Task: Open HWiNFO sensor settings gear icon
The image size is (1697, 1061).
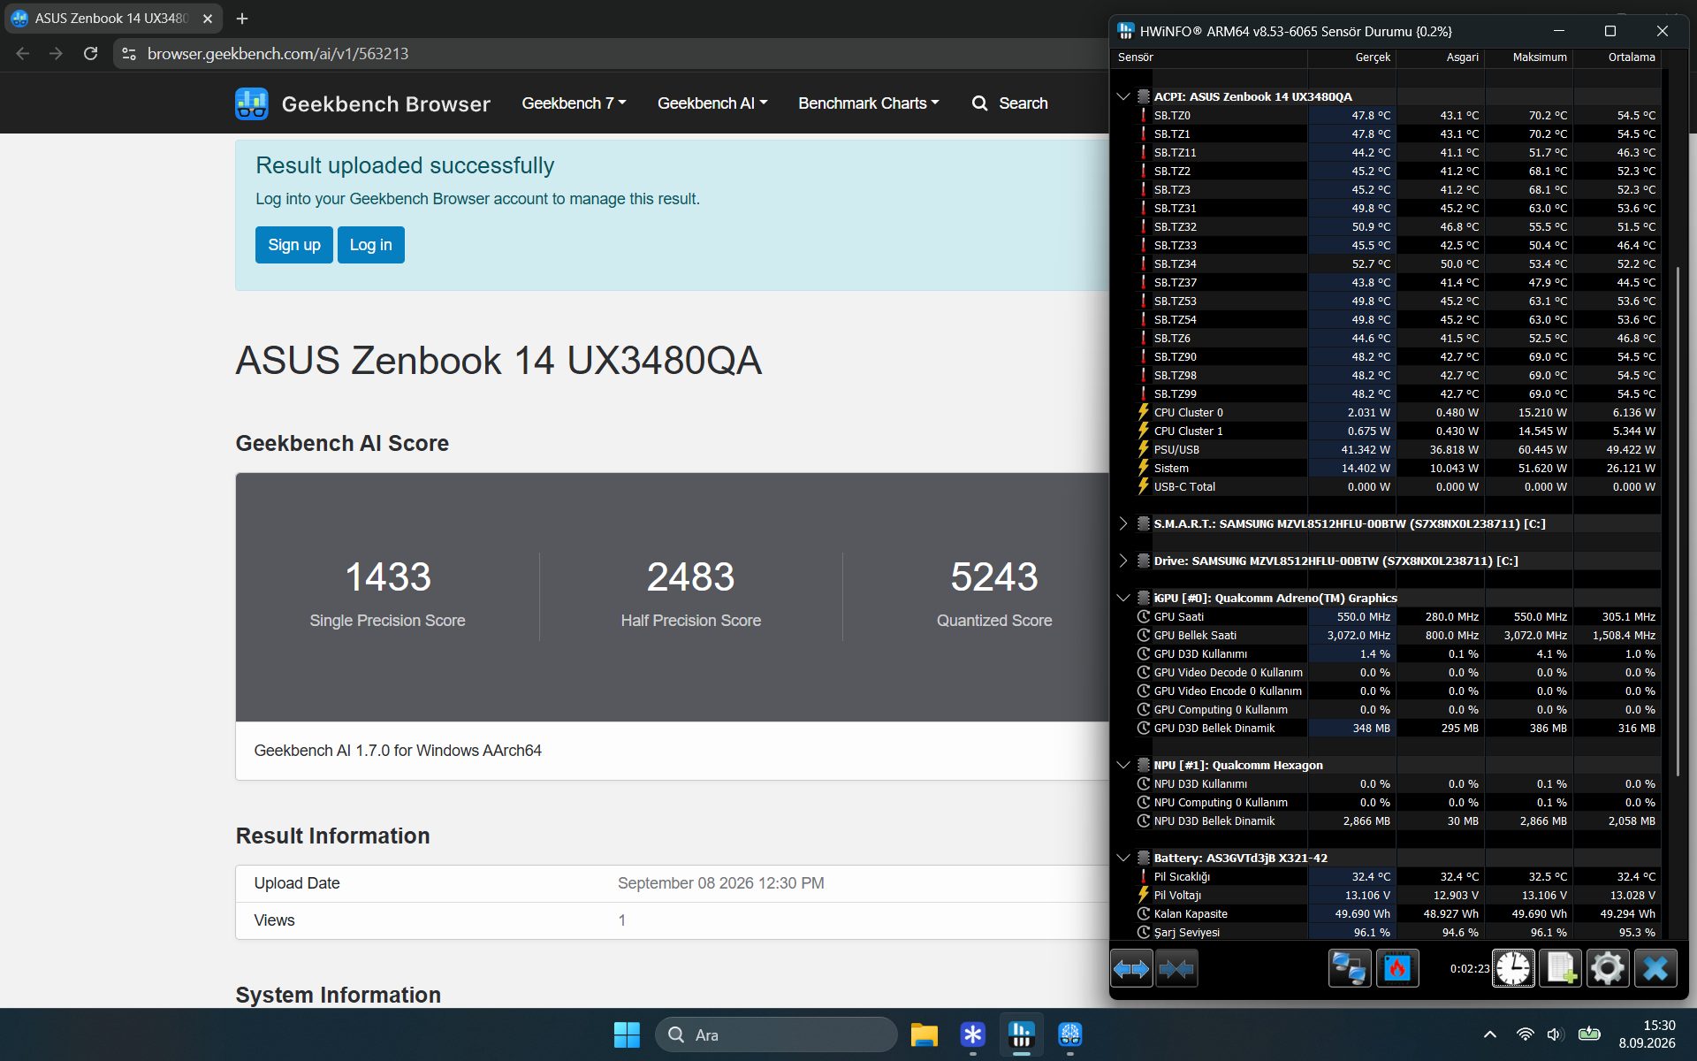Action: 1607,969
